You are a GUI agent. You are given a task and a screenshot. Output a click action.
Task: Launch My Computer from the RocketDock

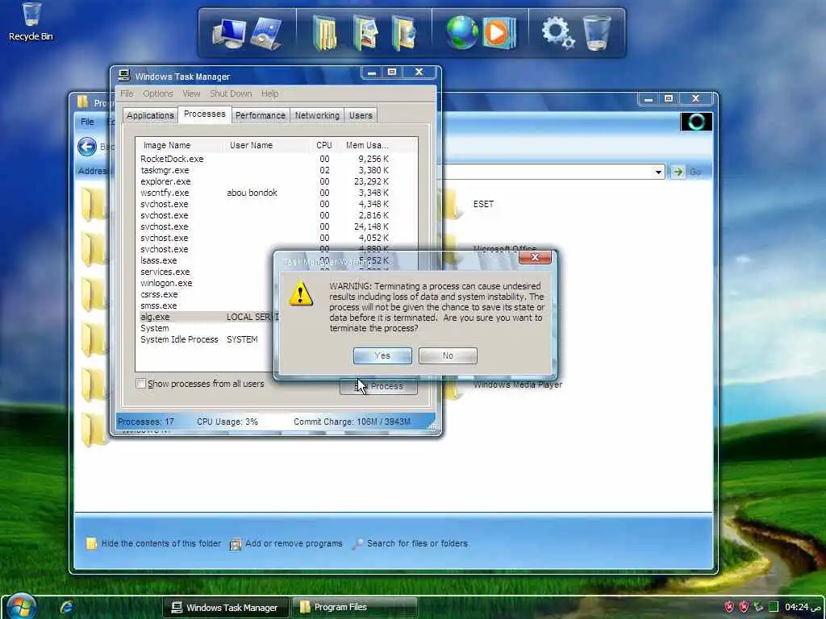[228, 34]
